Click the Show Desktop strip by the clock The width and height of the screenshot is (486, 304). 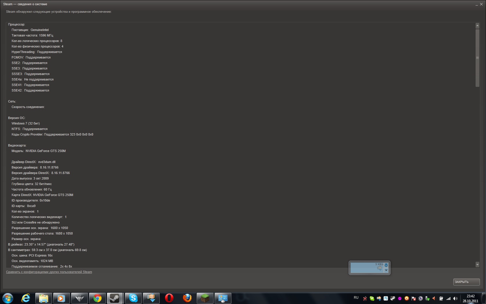coord(484,298)
